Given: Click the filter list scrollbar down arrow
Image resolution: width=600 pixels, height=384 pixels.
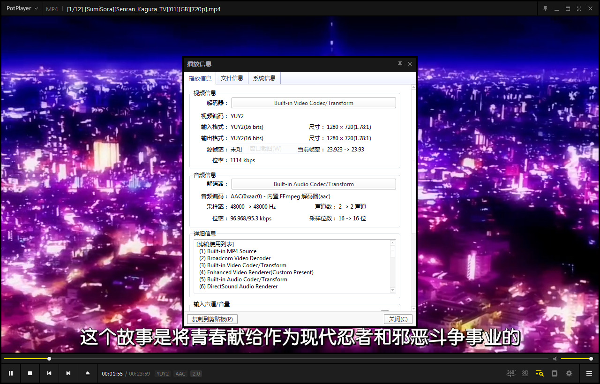Looking at the screenshot, I should [x=393, y=290].
